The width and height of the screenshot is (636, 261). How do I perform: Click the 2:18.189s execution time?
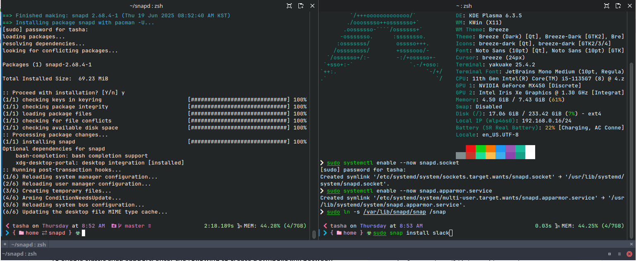[219, 226]
